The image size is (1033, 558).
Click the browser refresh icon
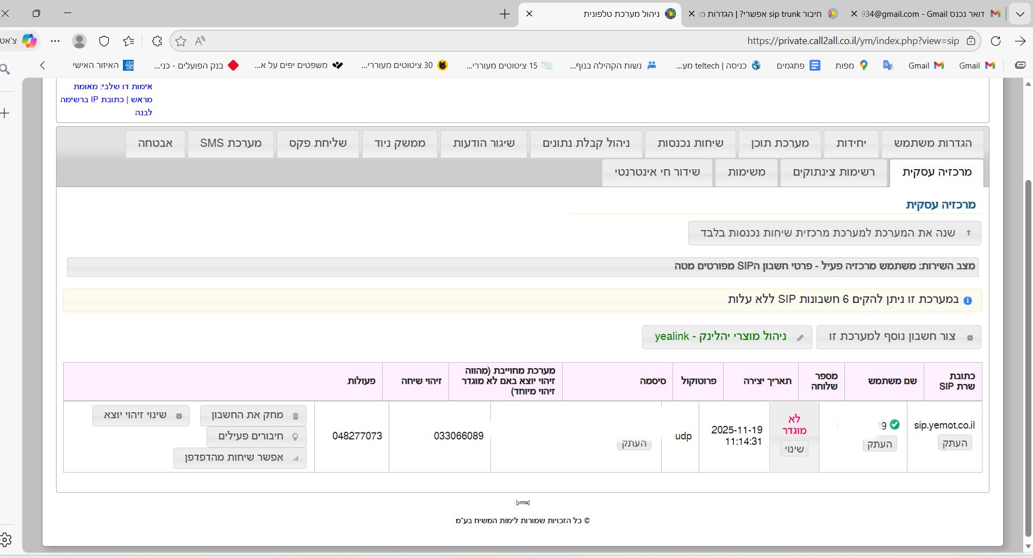click(995, 41)
